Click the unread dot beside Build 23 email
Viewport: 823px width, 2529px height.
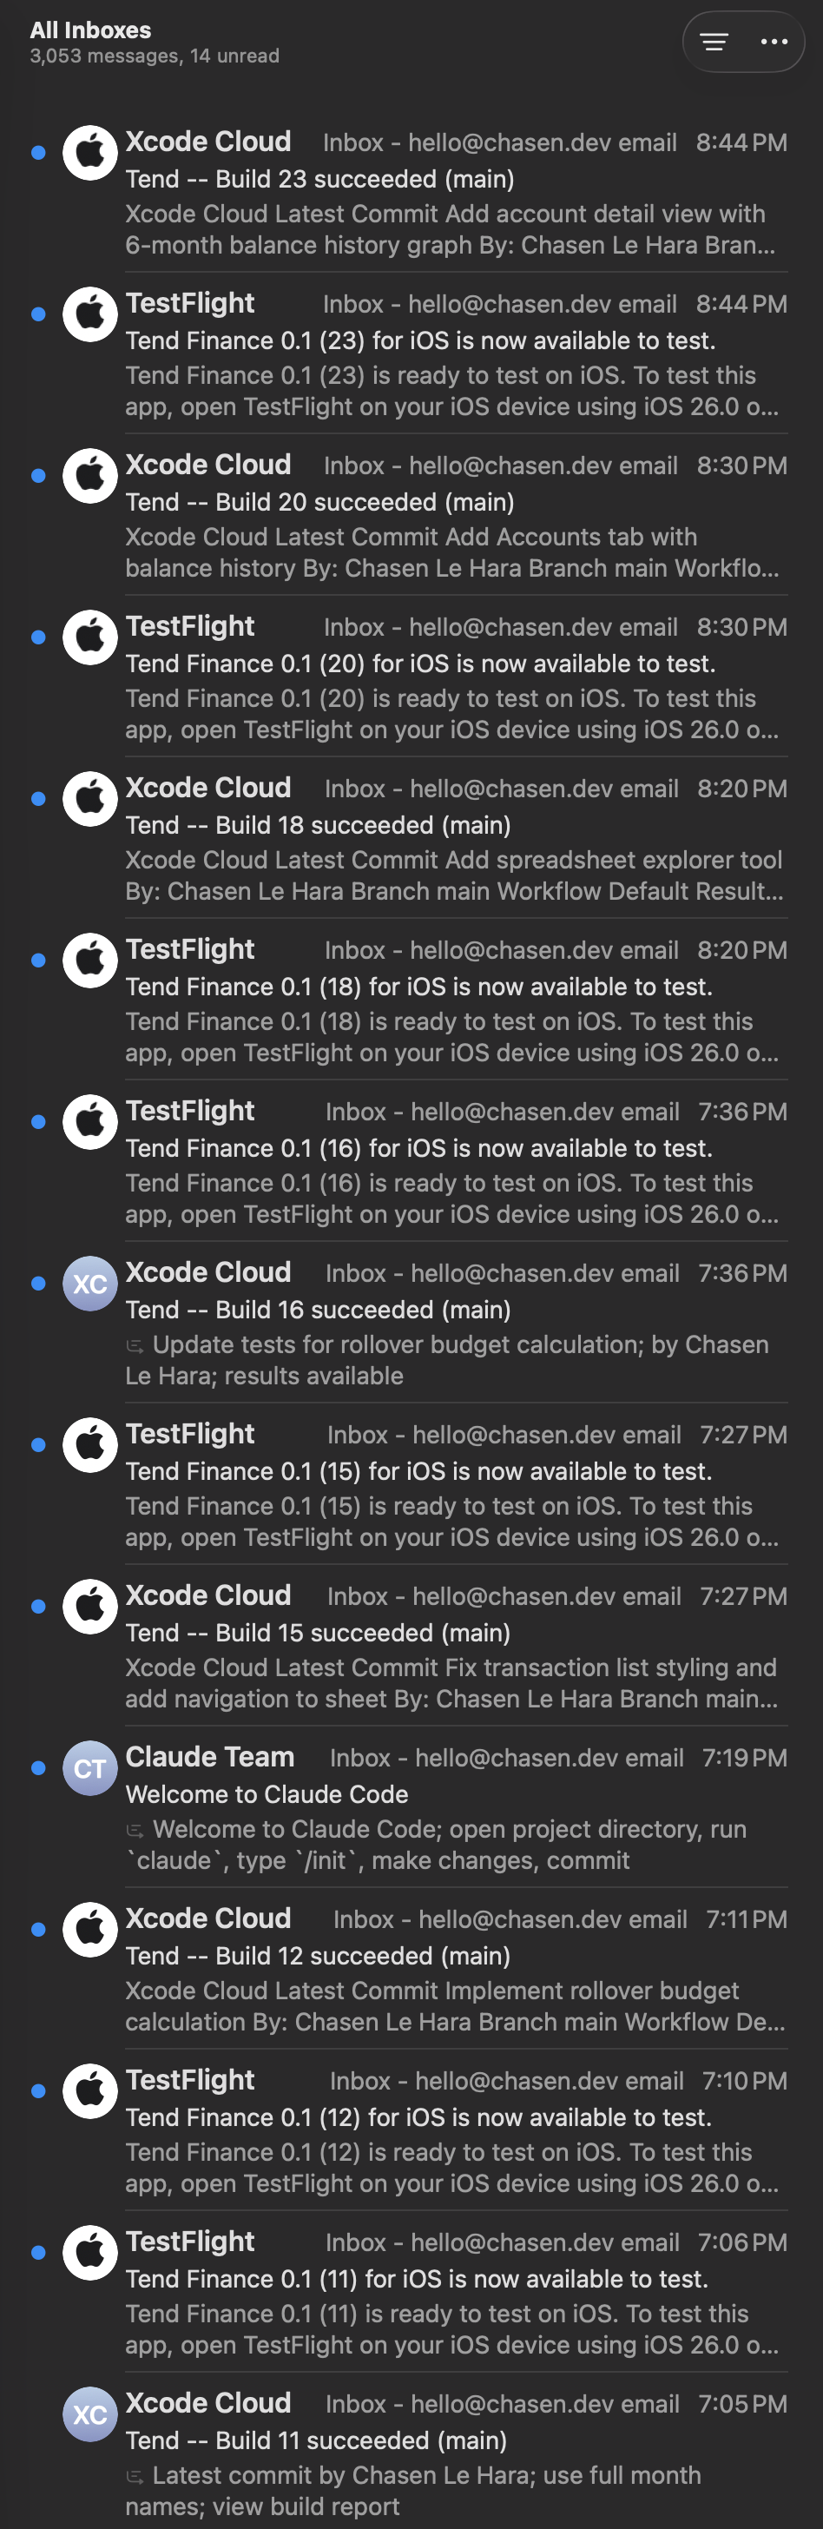[x=37, y=152]
